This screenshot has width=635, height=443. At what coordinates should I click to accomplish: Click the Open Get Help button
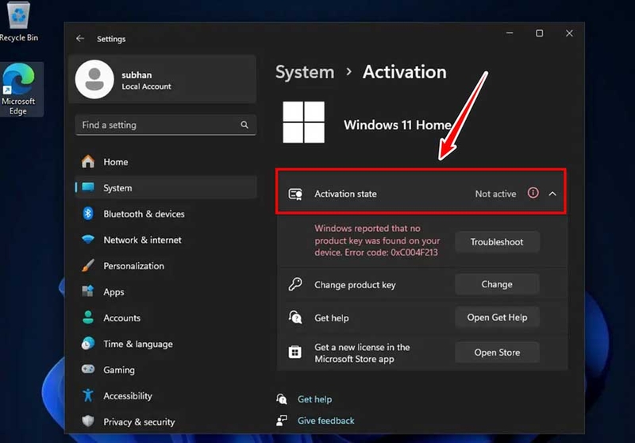tap(497, 317)
